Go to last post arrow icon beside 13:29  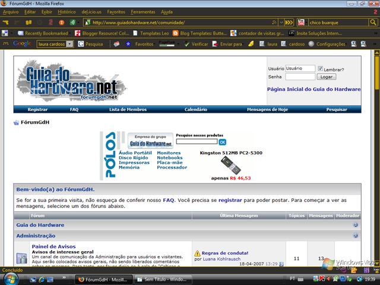point(281,264)
